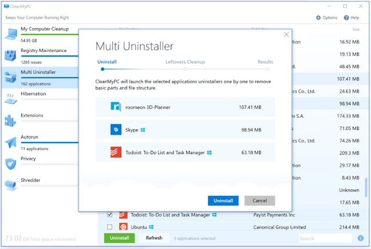Click '162 applications' under Multi Uninstaller
Screen dimensions: 371x249
(35, 84)
